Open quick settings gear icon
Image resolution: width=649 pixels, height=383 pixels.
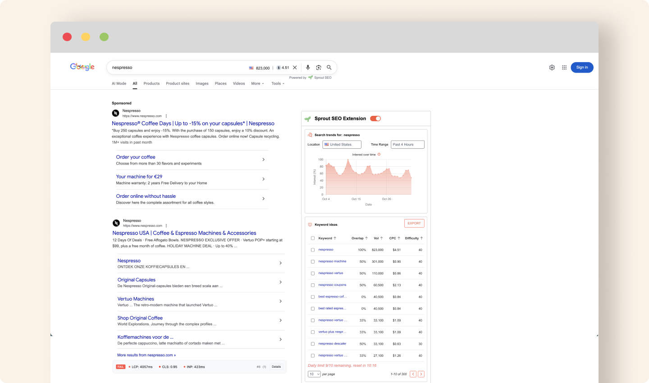coord(552,67)
